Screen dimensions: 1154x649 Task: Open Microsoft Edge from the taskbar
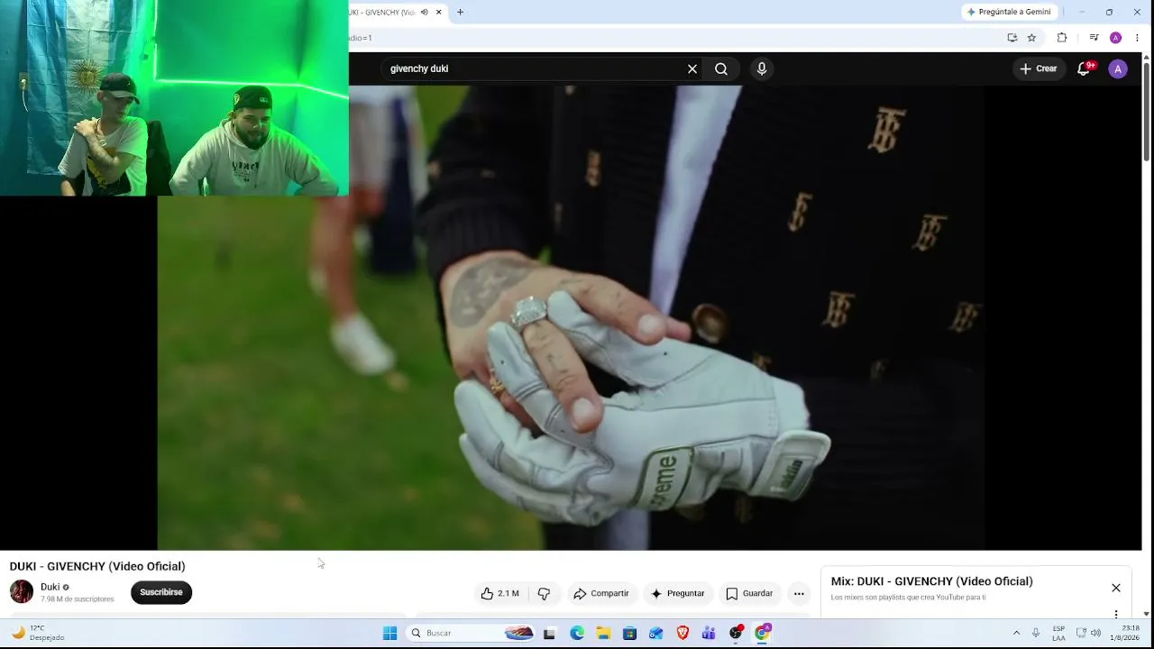pos(577,634)
